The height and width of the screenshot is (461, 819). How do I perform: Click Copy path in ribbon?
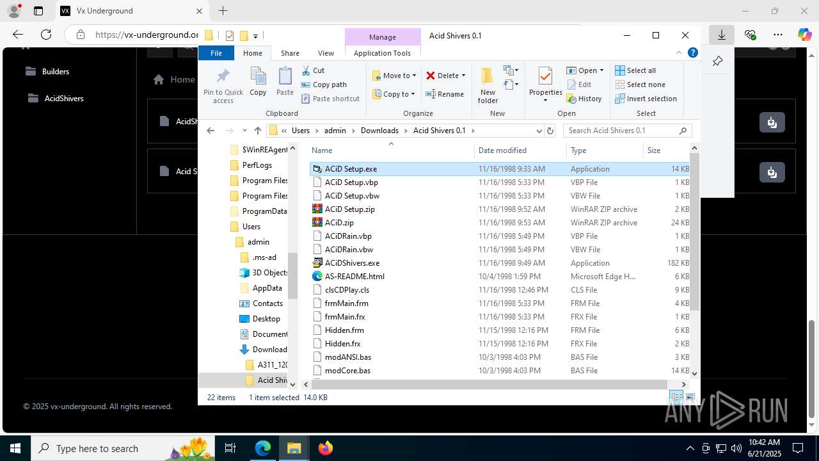[x=324, y=85]
